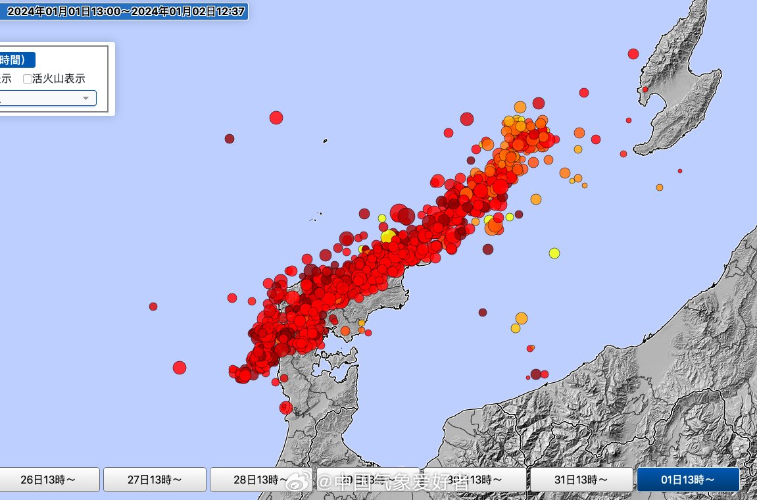
Task: Open the dropdown below the 活火山表示 option
Action: pyautogui.click(x=46, y=98)
